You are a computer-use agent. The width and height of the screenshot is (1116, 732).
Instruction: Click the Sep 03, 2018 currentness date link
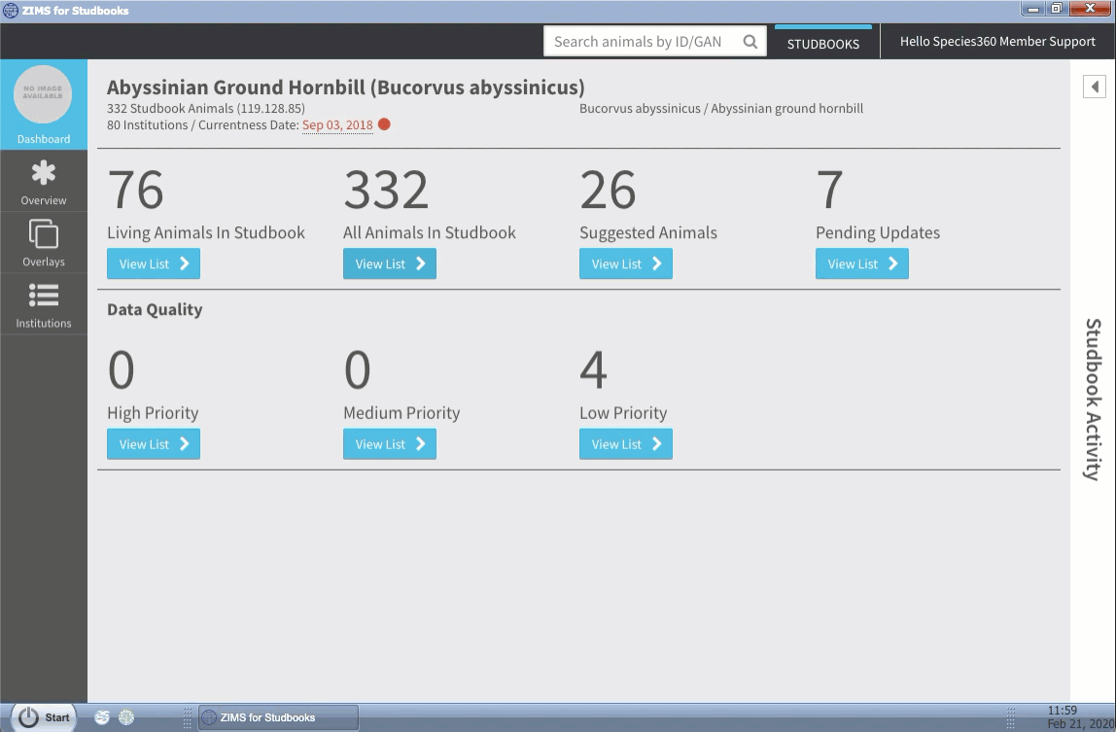[337, 124]
